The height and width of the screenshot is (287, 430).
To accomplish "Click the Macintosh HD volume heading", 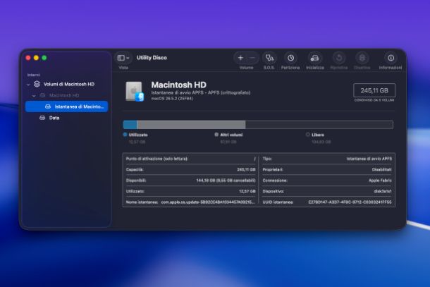I will pos(179,85).
